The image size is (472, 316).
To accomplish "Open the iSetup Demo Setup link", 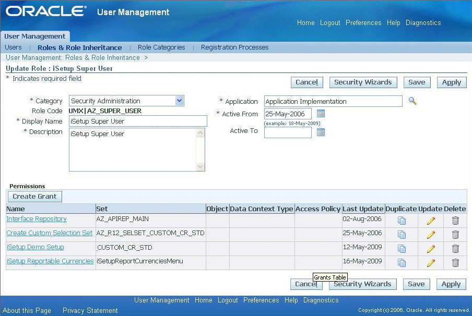I will point(35,247).
